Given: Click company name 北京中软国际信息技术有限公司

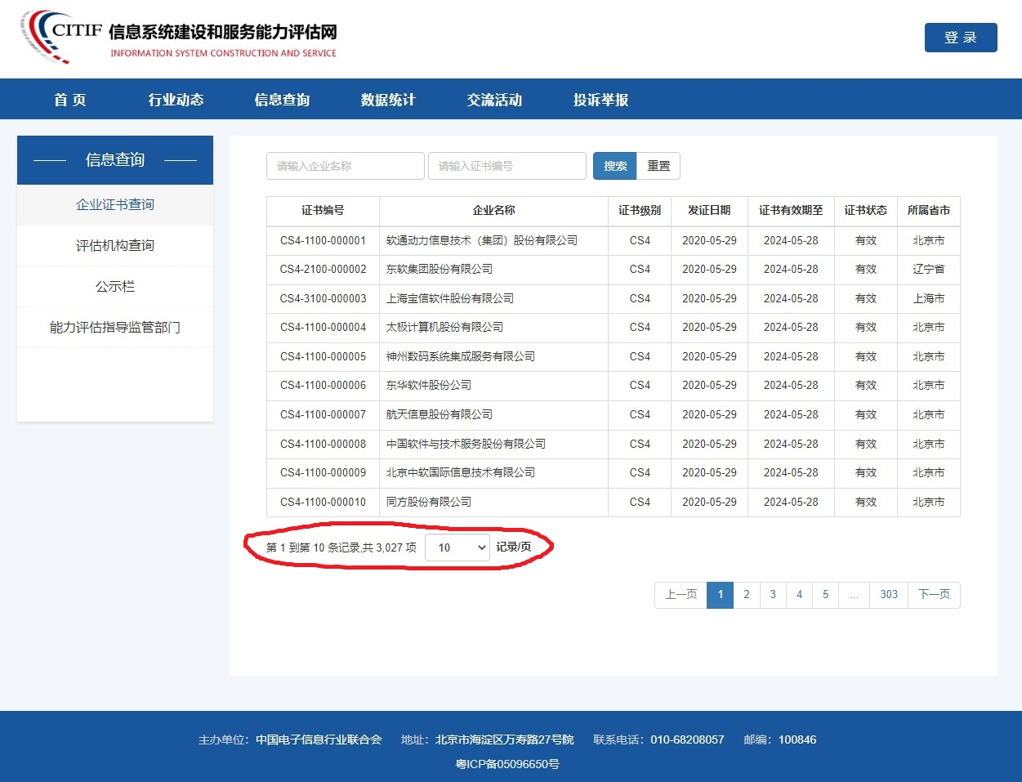Looking at the screenshot, I should click(461, 473).
